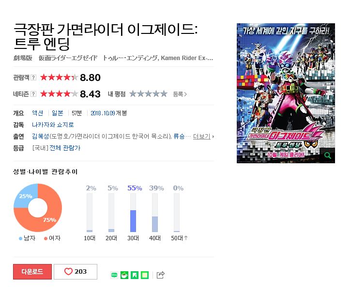
Task: Click the red 다운로드 button
Action: tap(32, 271)
